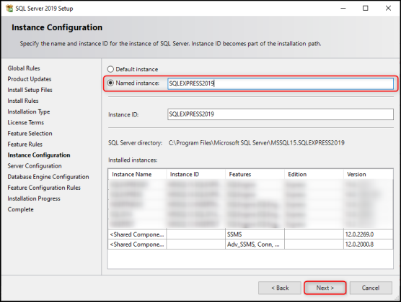This screenshot has height=302, width=401.
Task: Select Global Rules step in sidebar
Action: pyautogui.click(x=24, y=68)
